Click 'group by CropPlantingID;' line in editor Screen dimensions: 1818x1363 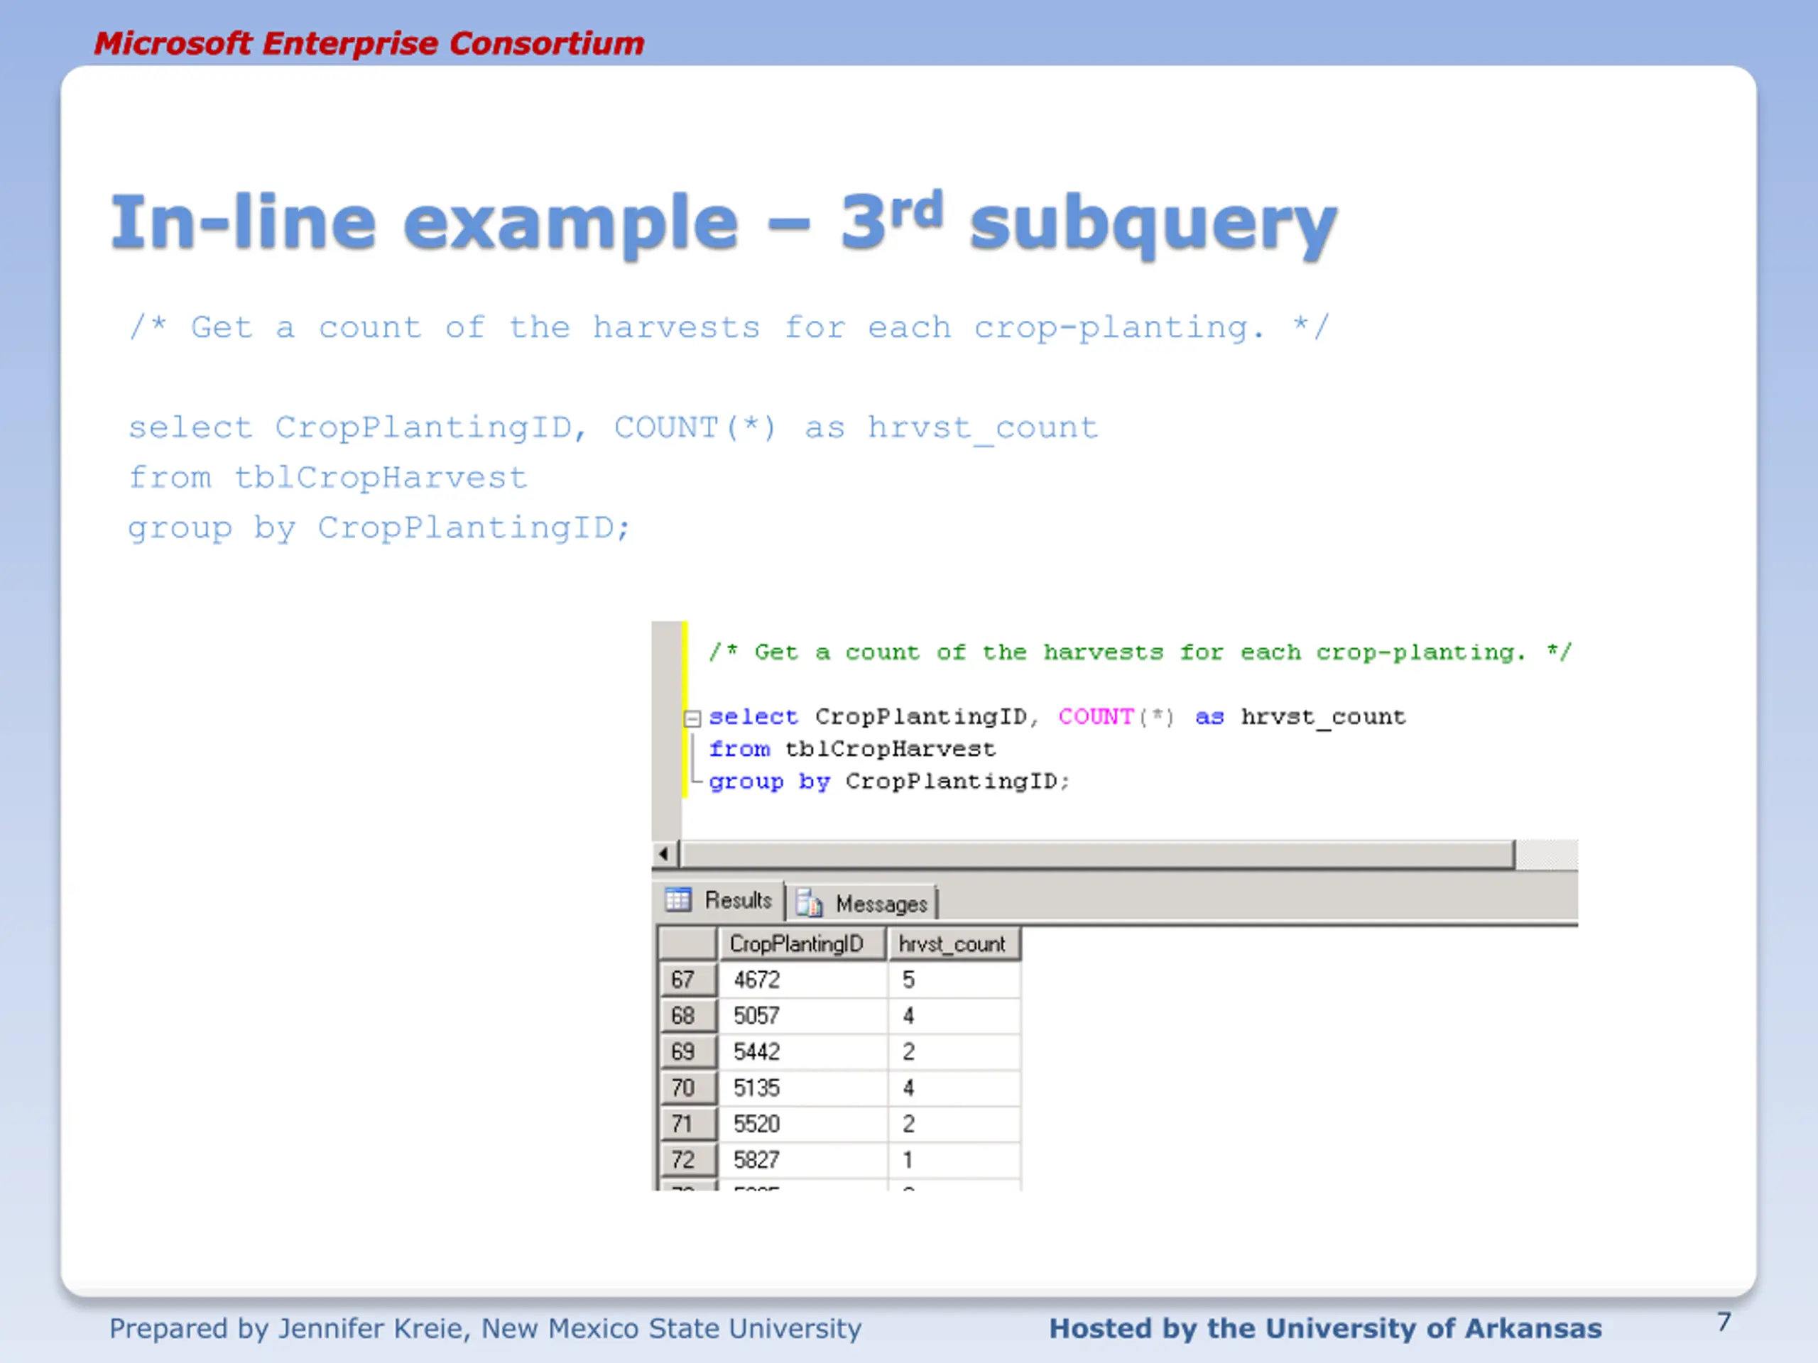click(x=889, y=782)
